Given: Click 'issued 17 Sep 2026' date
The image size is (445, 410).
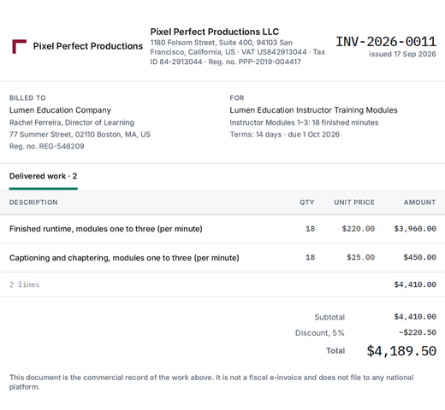Looking at the screenshot, I should click(x=402, y=54).
